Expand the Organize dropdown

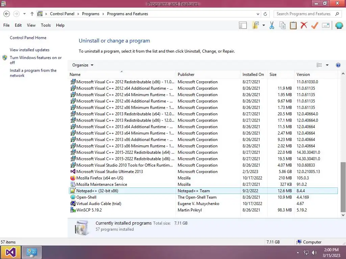(83, 65)
